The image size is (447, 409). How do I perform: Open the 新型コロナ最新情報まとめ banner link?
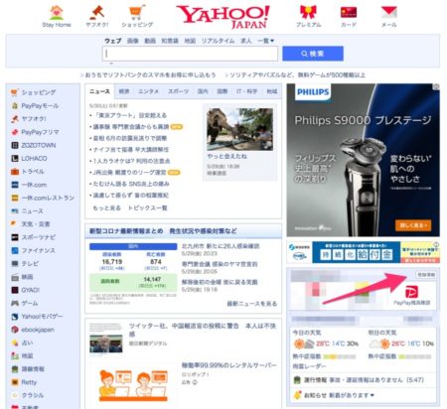(163, 231)
